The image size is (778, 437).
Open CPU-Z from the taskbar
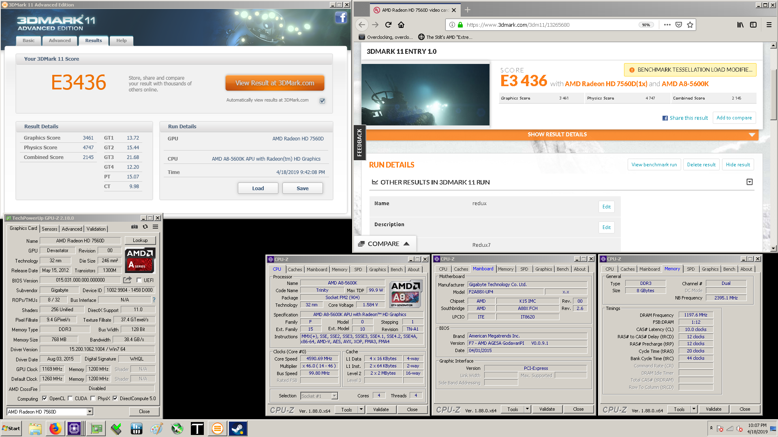click(75, 429)
